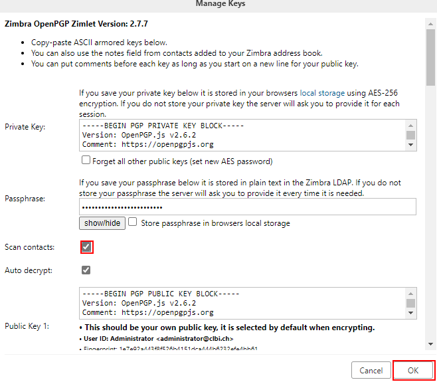Enable Store passphrase in browsers local storage
Image resolution: width=437 pixels, height=382 pixels.
click(132, 222)
